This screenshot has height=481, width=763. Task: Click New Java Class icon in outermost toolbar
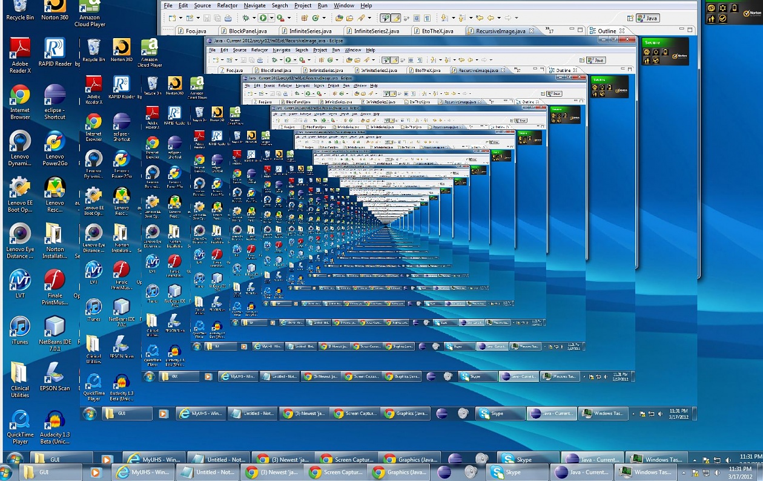(315, 18)
